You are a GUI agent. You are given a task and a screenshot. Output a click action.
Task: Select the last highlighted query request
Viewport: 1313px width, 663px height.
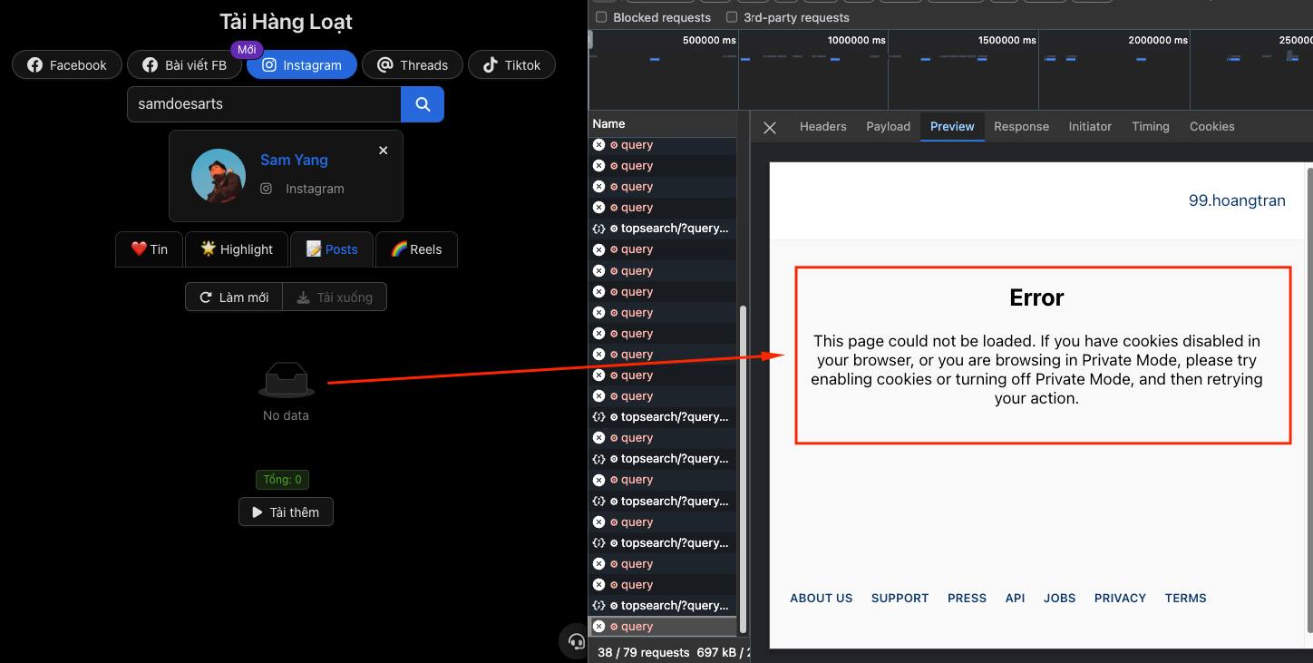tap(663, 627)
